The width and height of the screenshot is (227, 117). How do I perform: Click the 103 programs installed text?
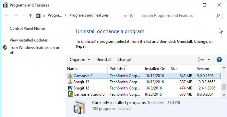coord(111,109)
